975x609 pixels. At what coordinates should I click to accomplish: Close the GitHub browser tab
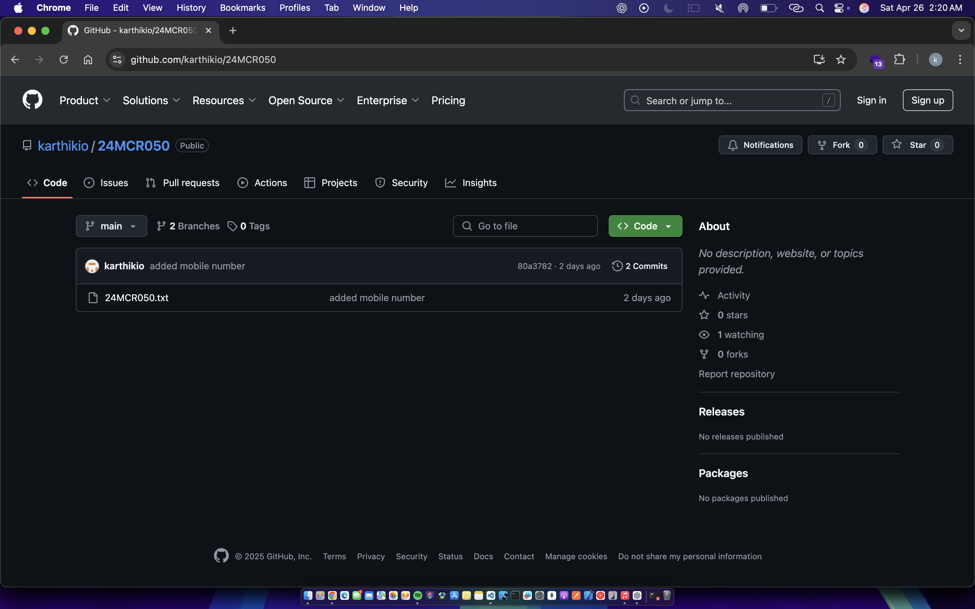point(208,30)
